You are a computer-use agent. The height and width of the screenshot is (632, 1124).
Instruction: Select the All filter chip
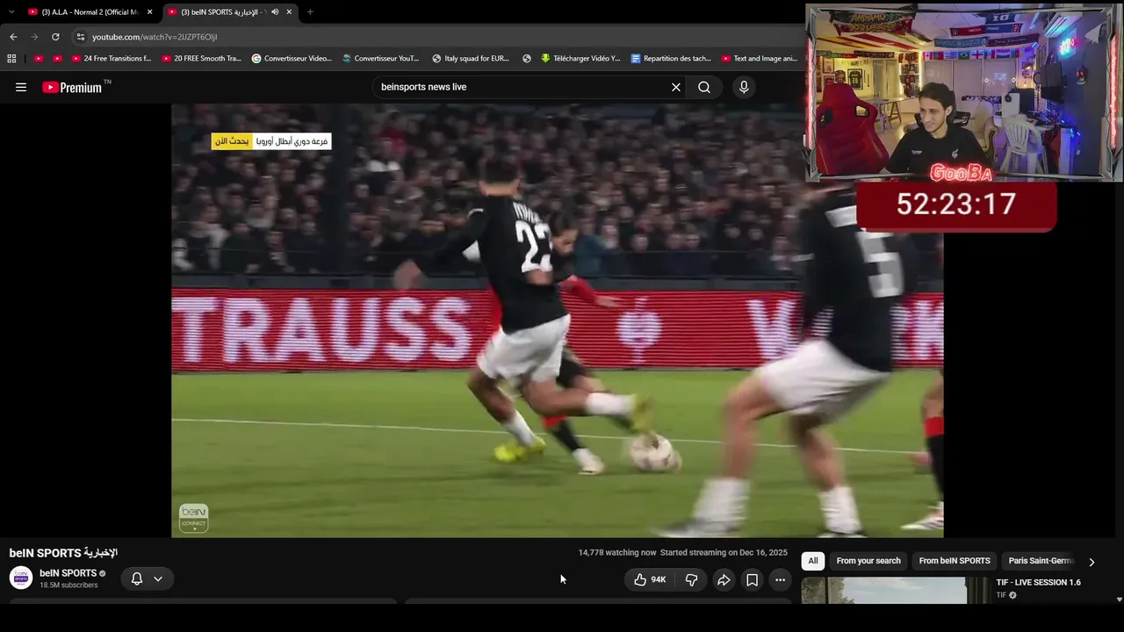tap(813, 561)
